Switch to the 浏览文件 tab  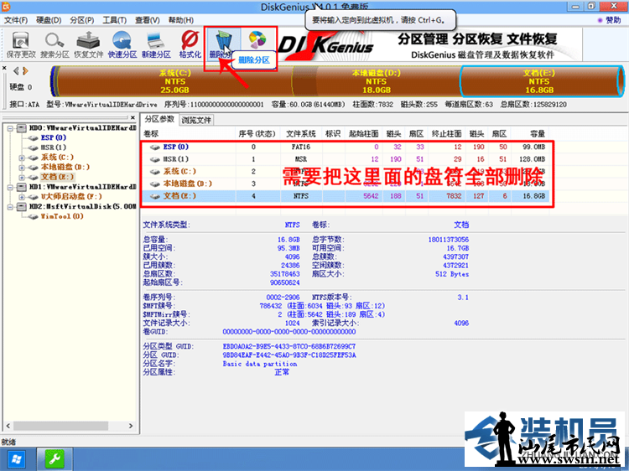point(195,120)
